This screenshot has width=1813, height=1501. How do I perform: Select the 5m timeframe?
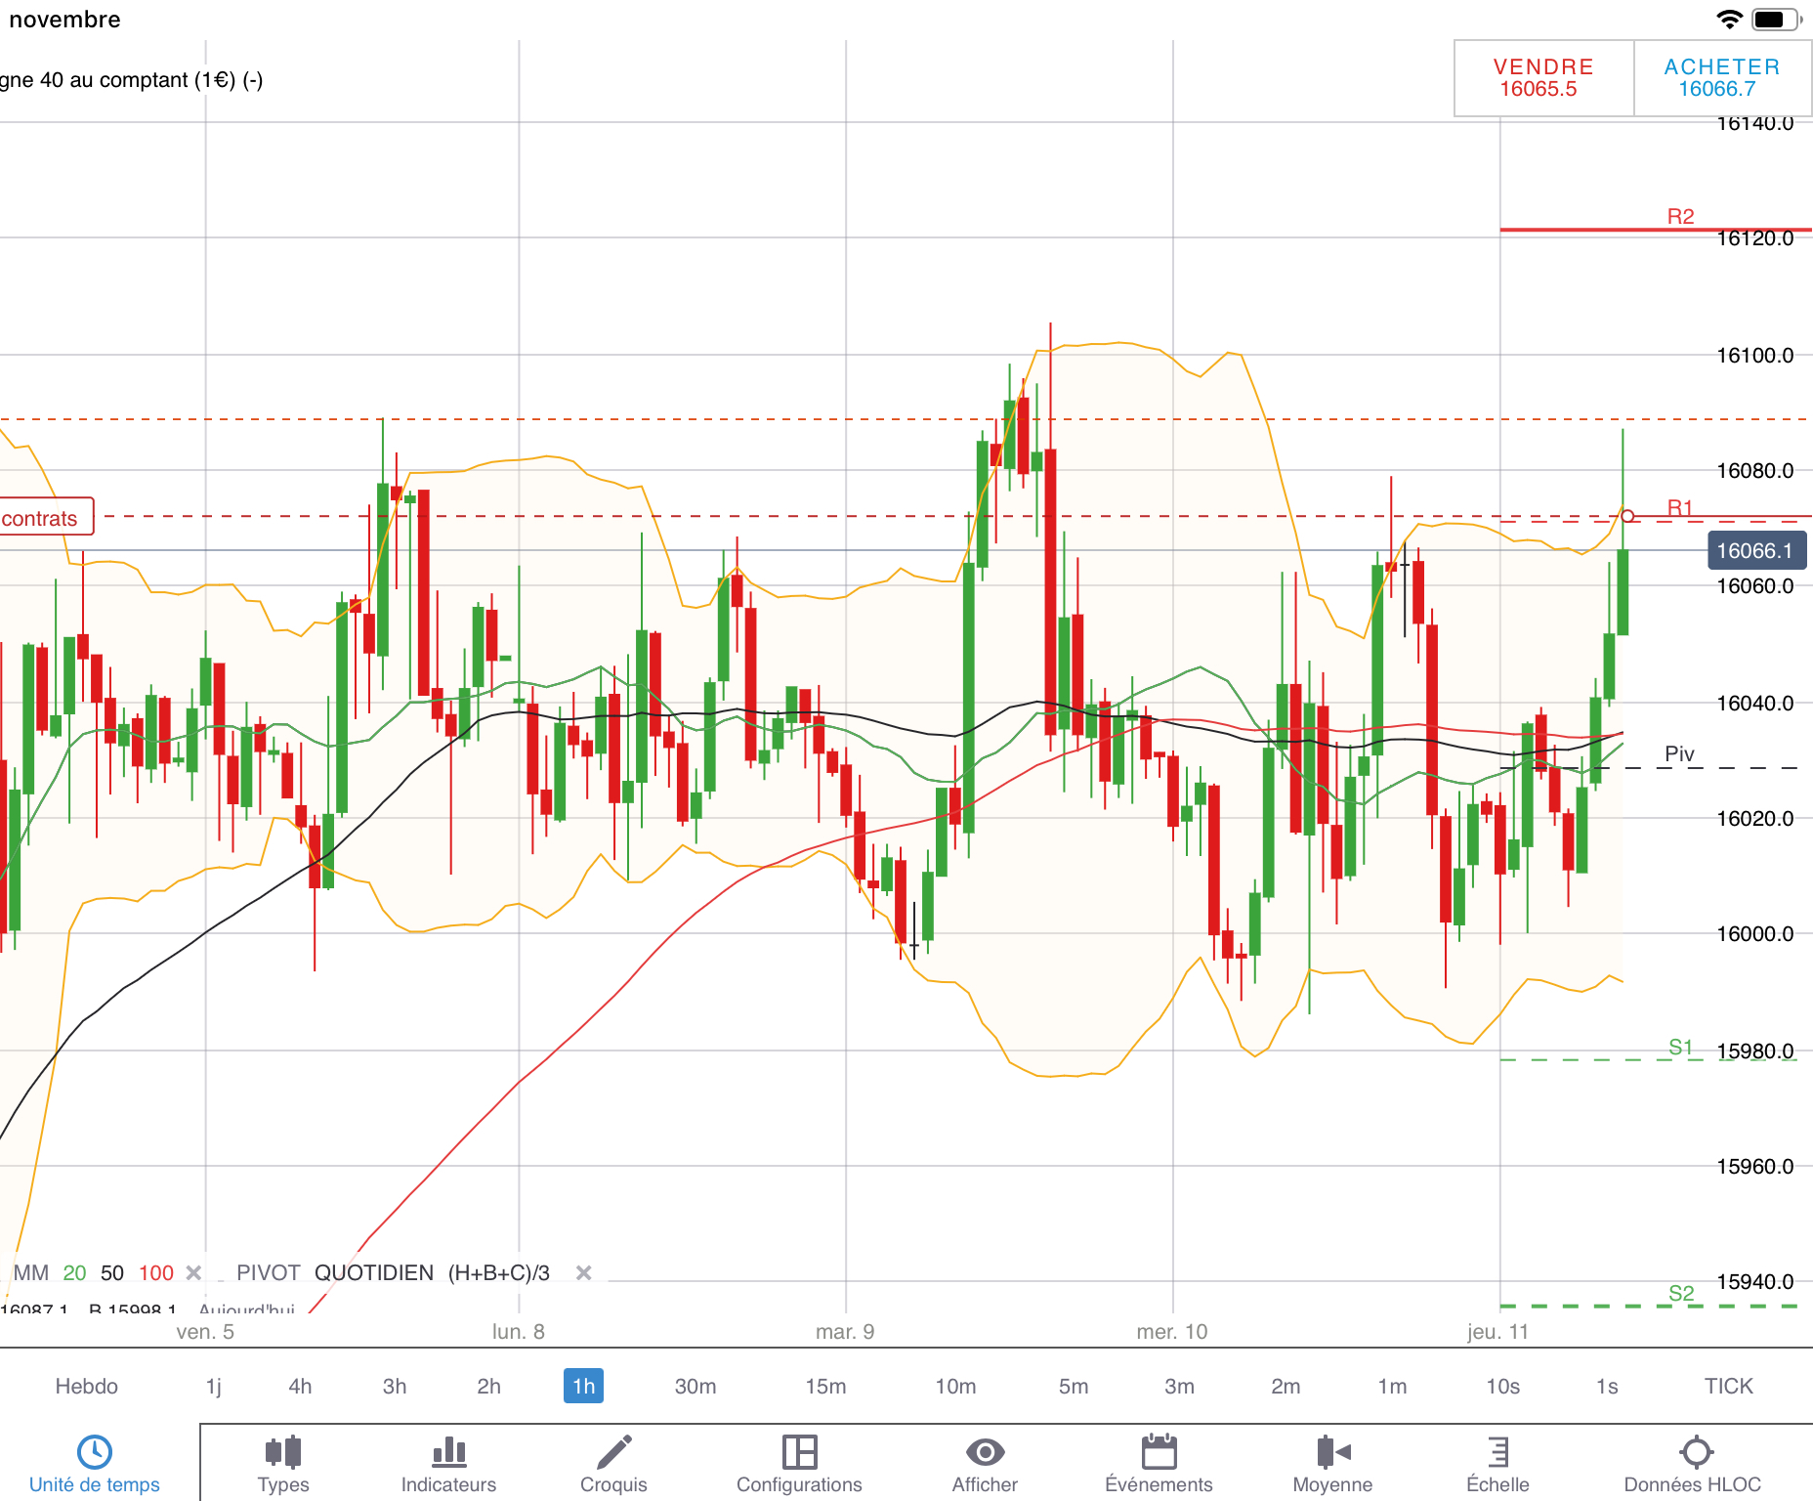click(x=1074, y=1386)
